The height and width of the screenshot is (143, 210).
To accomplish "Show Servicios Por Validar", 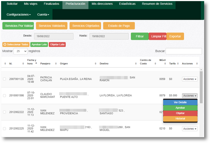I will (18, 26).
